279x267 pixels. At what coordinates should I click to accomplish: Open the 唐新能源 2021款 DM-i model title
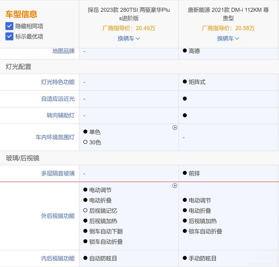coord(228,14)
